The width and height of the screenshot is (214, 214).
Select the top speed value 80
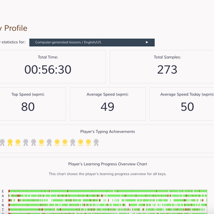click(28, 106)
